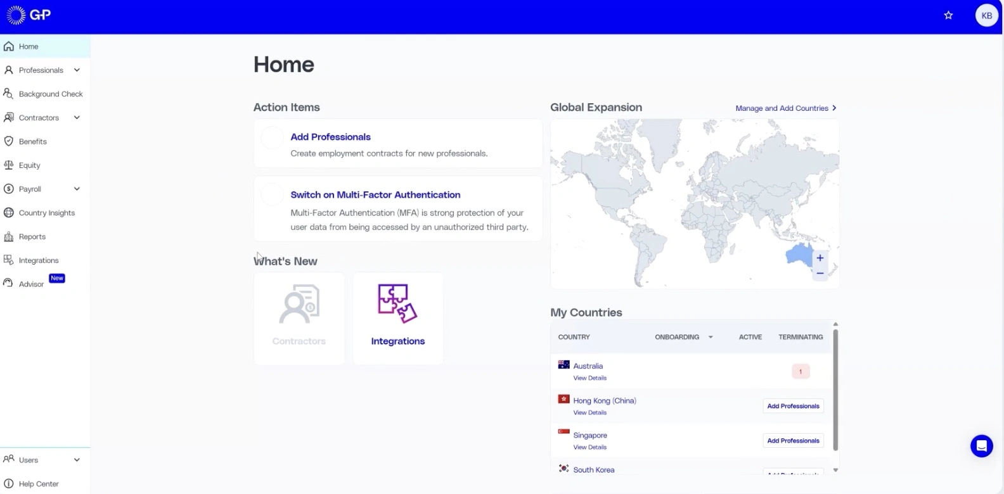Click the GP logo in header
Screen dimensions: 1004x494
pos(29,15)
